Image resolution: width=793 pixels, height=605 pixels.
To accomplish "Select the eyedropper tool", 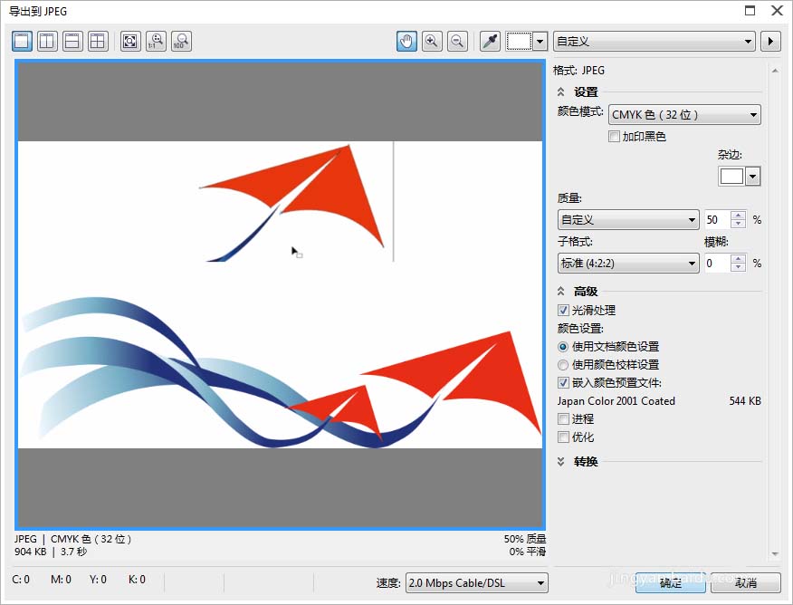I will (x=490, y=41).
